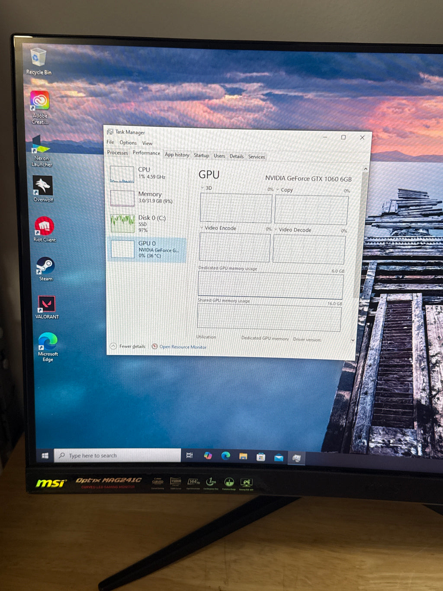Open Task View on the taskbar
Image resolution: width=443 pixels, height=591 pixels.
(x=189, y=455)
